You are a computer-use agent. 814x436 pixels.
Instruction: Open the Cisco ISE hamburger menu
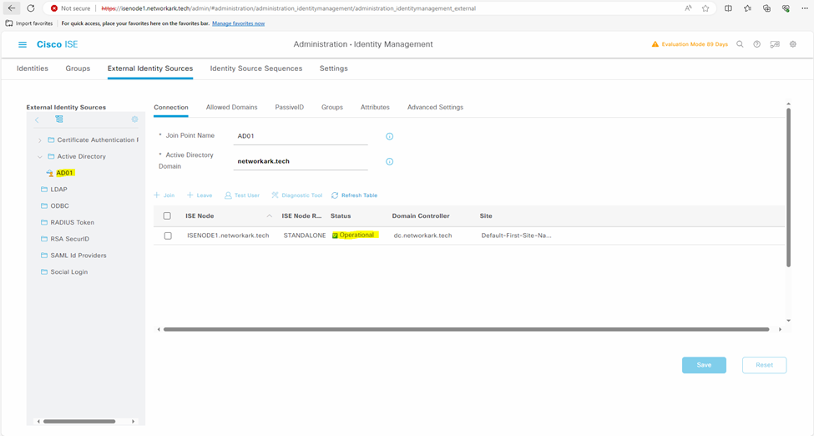click(x=23, y=44)
